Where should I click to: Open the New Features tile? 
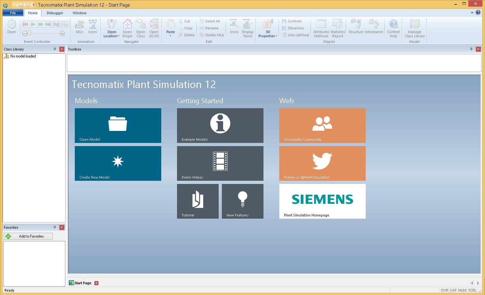click(x=243, y=201)
